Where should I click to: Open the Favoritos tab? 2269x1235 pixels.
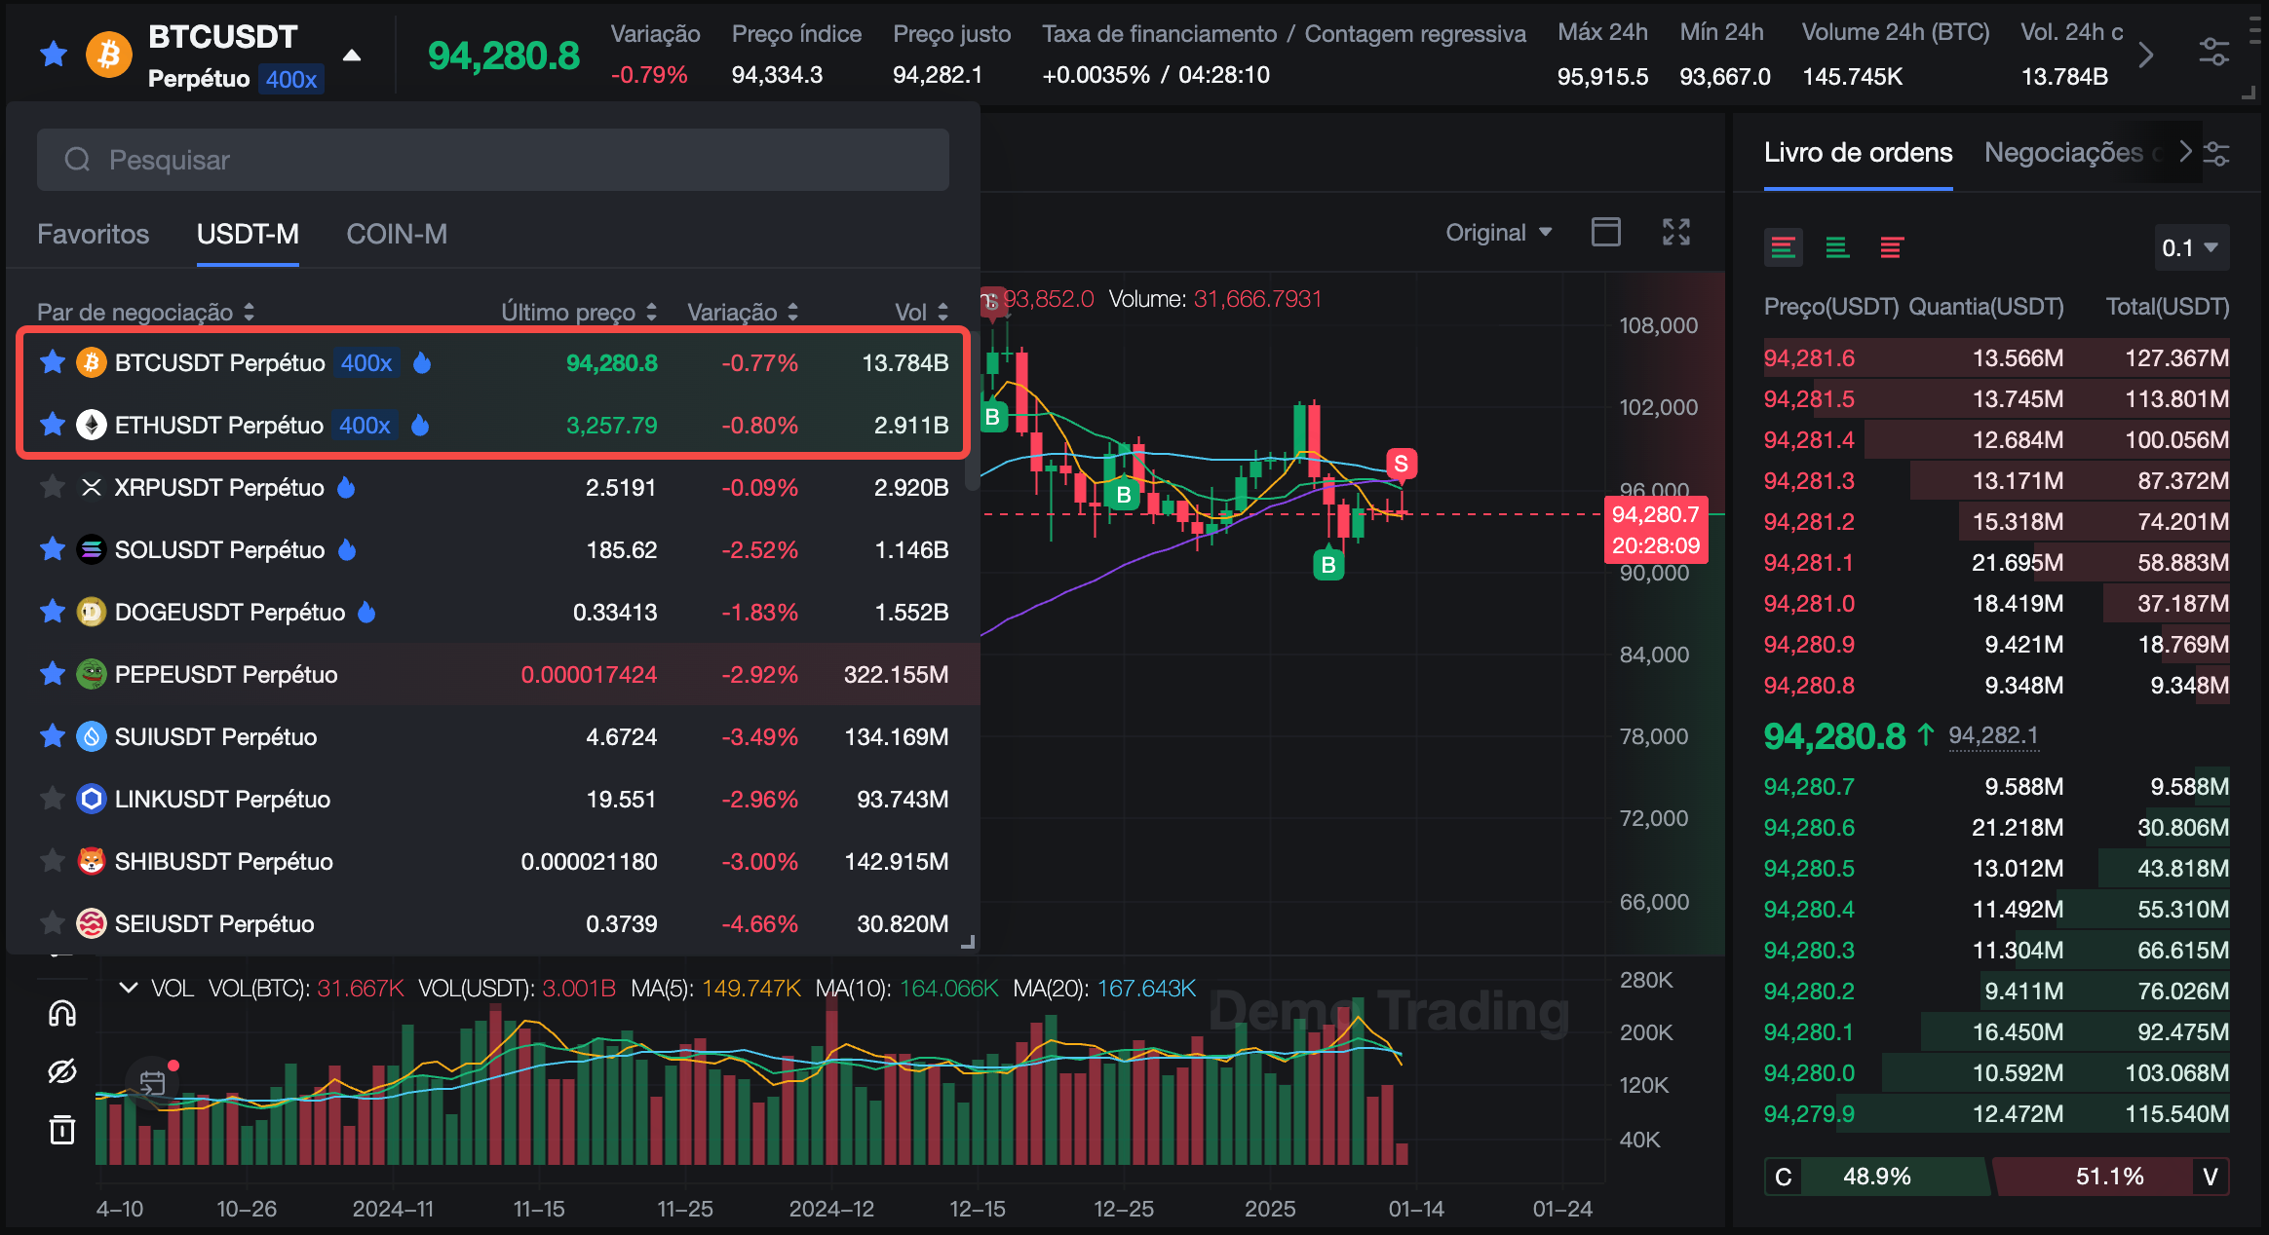93,234
